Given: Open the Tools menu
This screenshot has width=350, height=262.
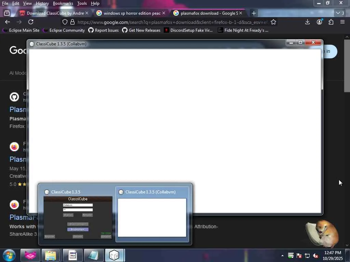Looking at the screenshot, I should (82, 3).
